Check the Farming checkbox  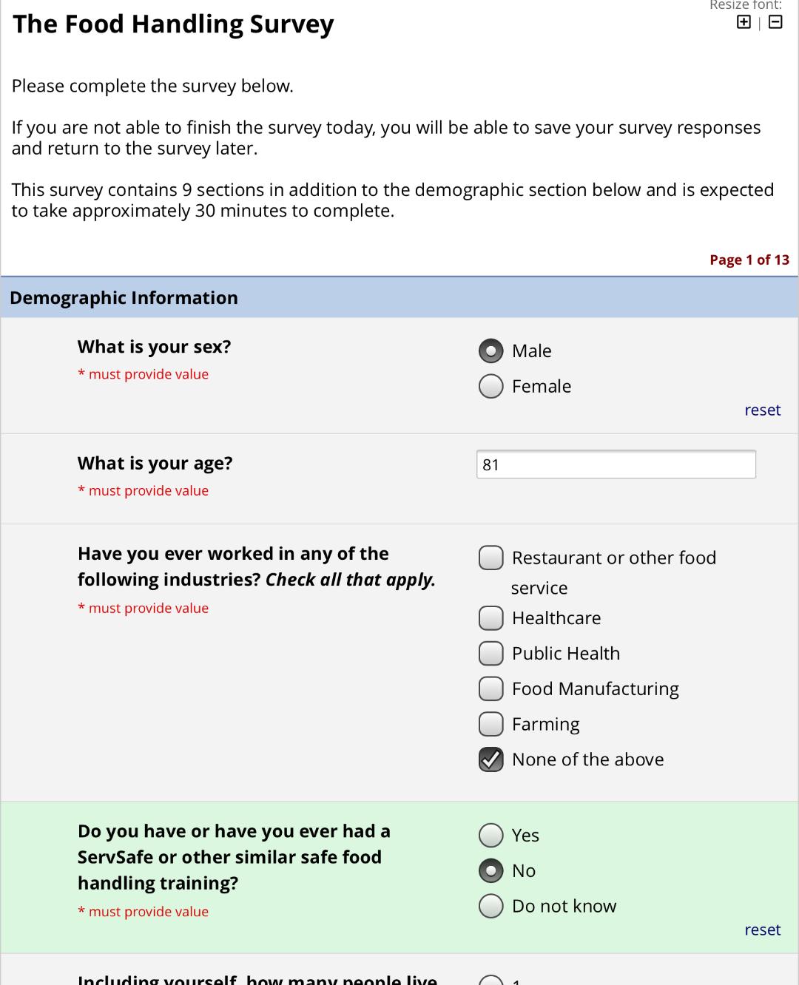pyautogui.click(x=490, y=724)
